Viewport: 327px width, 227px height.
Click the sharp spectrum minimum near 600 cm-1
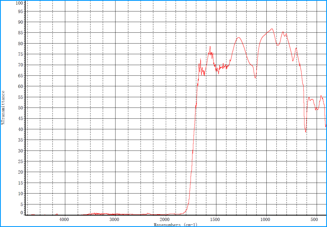306,132
